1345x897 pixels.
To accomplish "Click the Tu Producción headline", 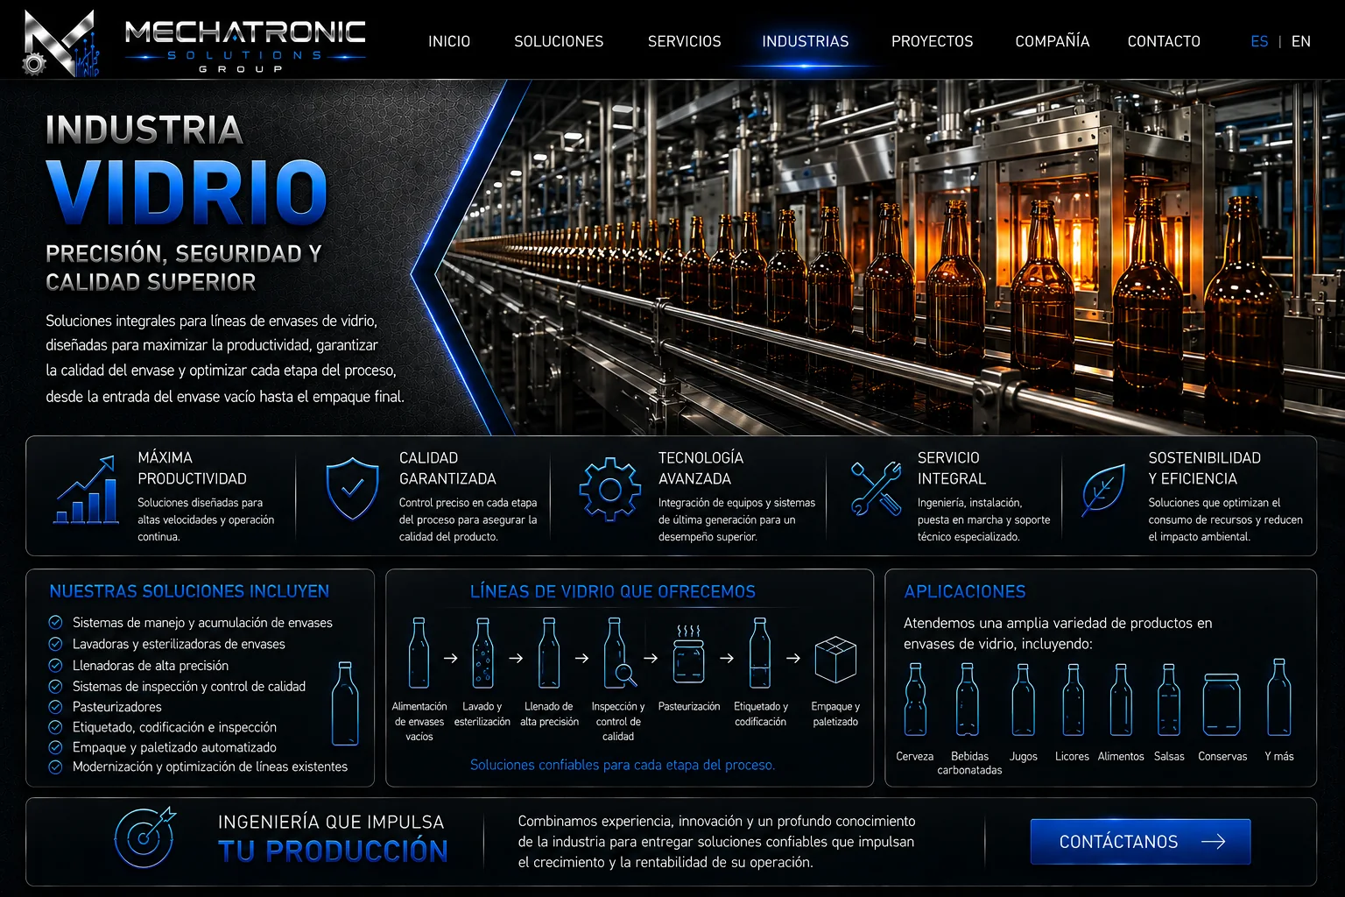I will pos(333,851).
